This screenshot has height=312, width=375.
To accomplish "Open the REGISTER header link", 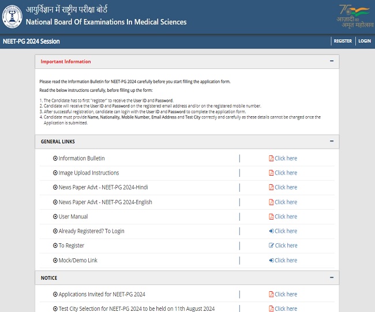I will [x=343, y=41].
